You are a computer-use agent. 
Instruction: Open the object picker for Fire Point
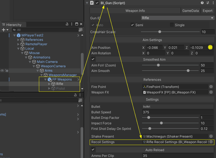pos(211,87)
